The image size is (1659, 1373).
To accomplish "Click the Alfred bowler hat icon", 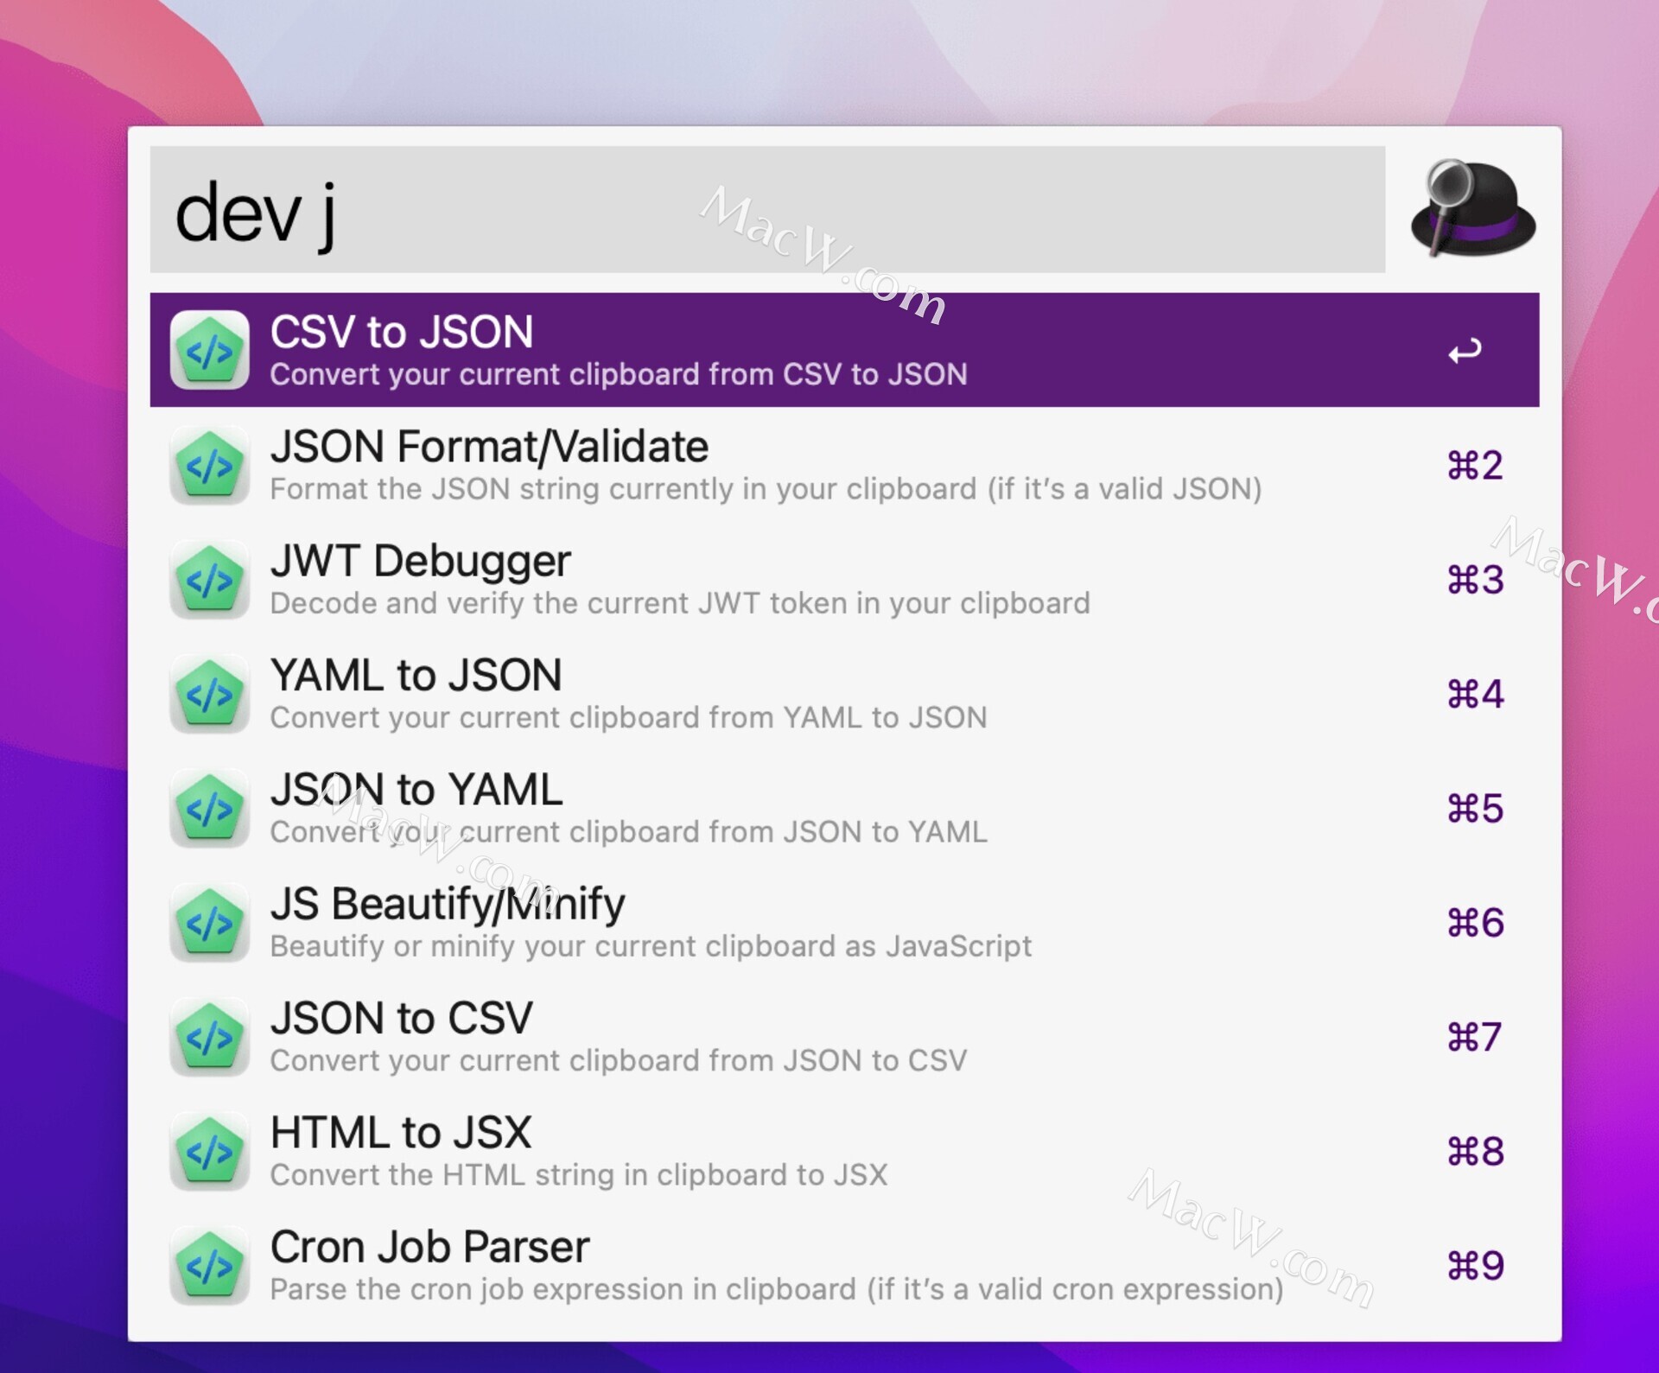I will coord(1472,210).
